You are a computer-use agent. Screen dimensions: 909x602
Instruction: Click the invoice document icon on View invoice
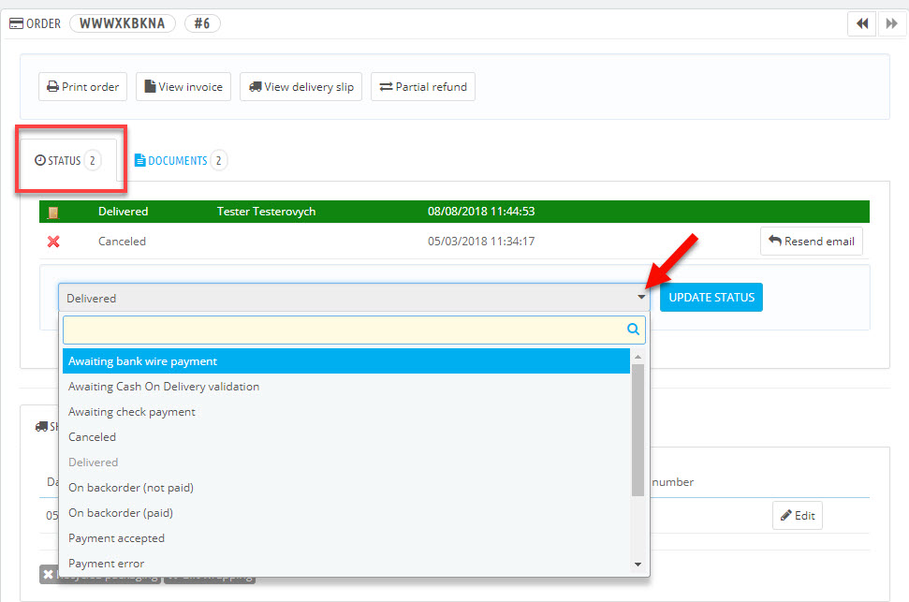tap(149, 86)
